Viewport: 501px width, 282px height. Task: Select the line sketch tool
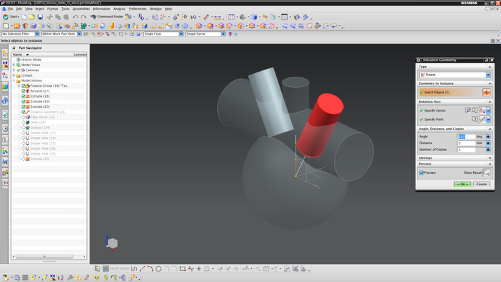tap(142, 269)
